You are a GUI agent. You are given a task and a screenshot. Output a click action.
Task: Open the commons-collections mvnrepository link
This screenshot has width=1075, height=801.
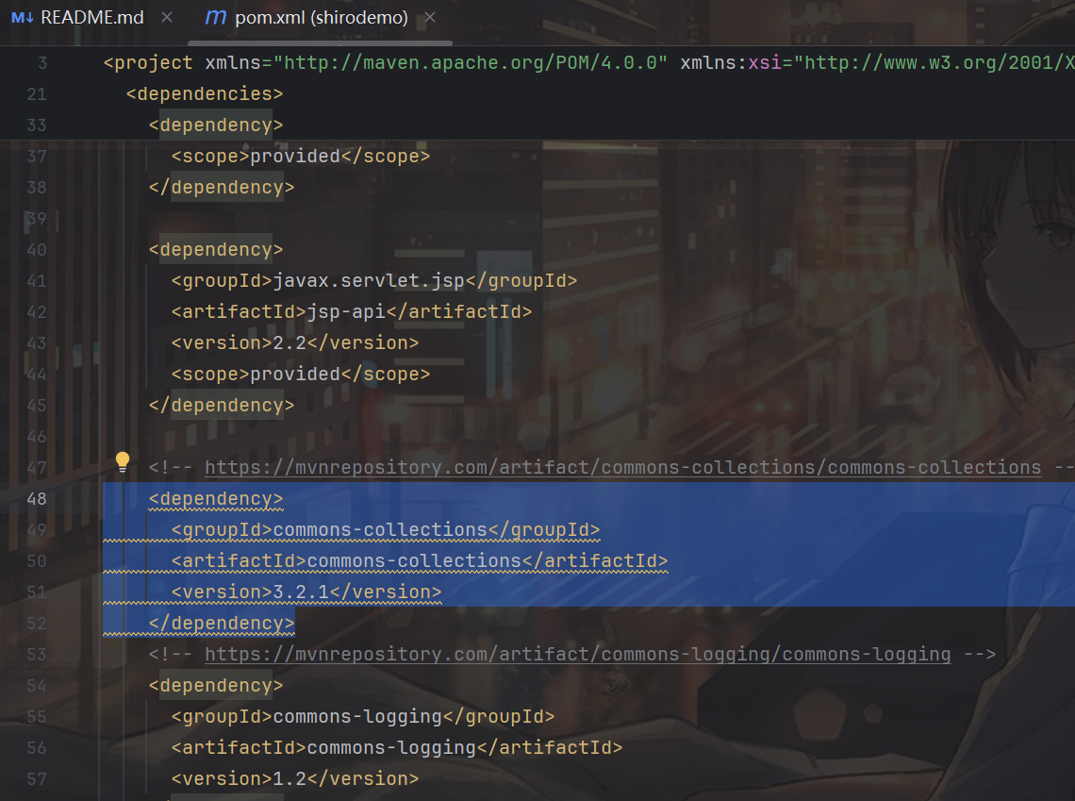(x=622, y=467)
